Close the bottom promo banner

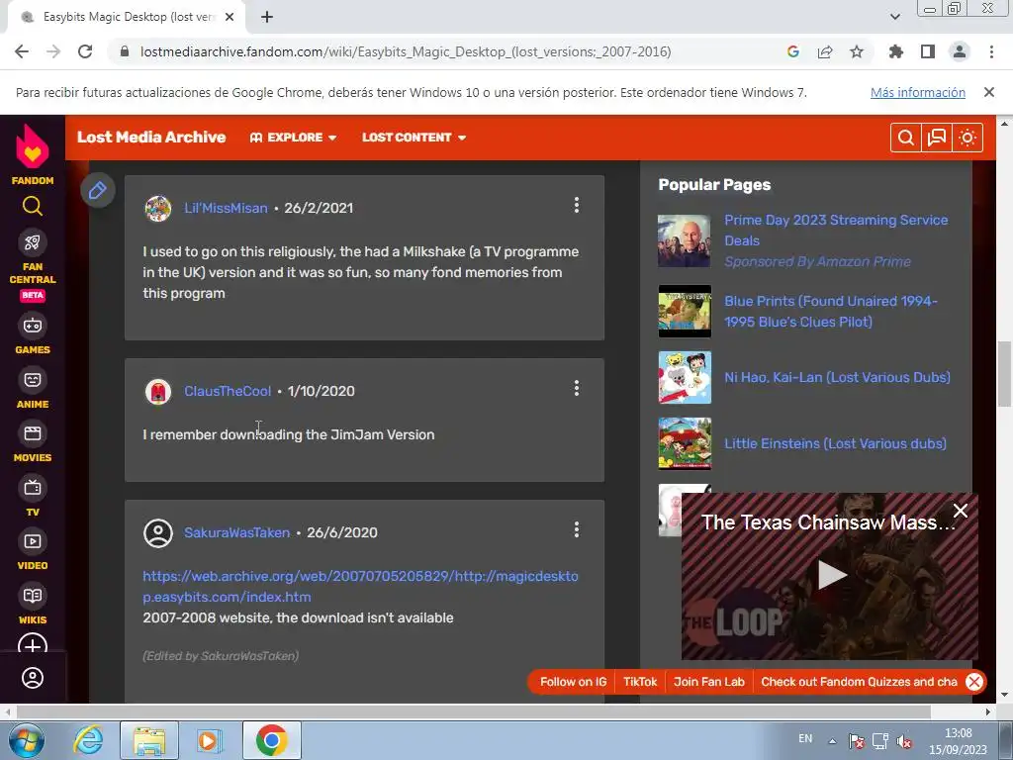(974, 682)
